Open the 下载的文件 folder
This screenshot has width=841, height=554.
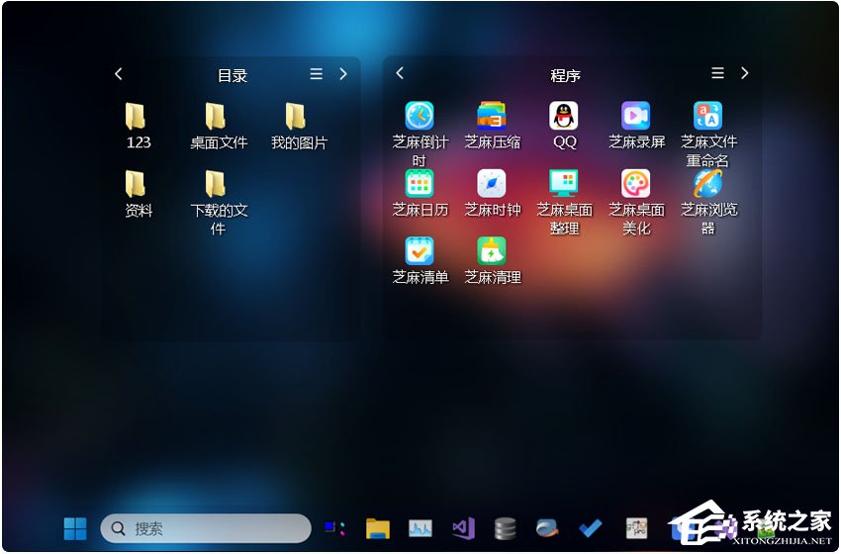[218, 203]
